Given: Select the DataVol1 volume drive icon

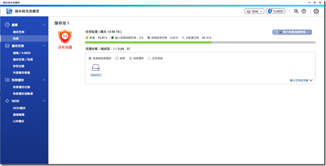Looking at the screenshot, I should (x=95, y=67).
